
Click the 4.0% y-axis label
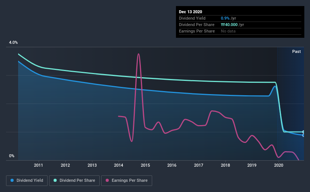click(13, 42)
